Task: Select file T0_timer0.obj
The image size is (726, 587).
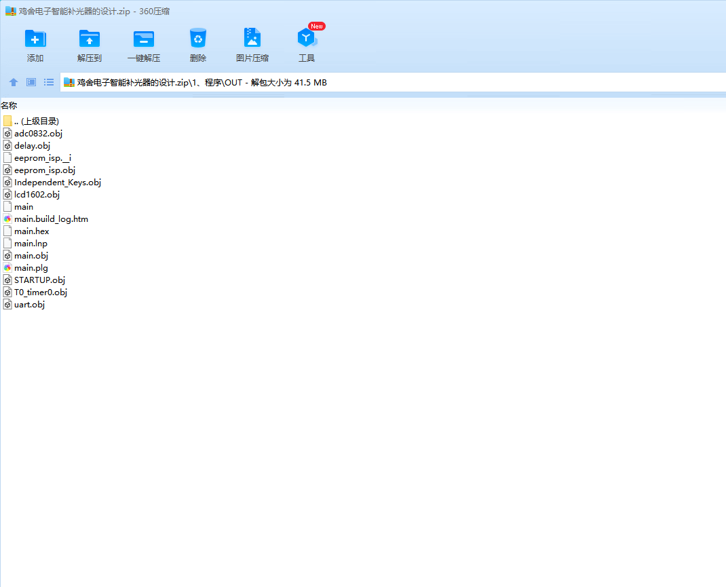Action: (40, 292)
